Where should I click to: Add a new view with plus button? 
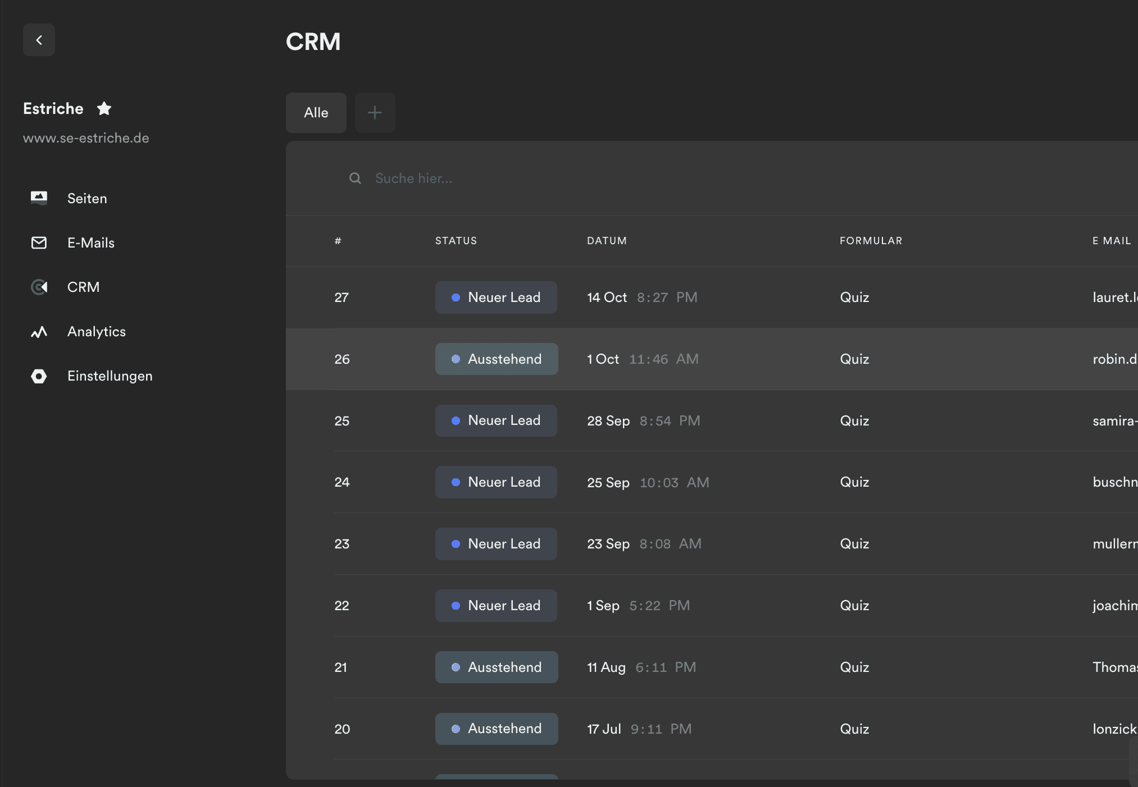click(375, 113)
